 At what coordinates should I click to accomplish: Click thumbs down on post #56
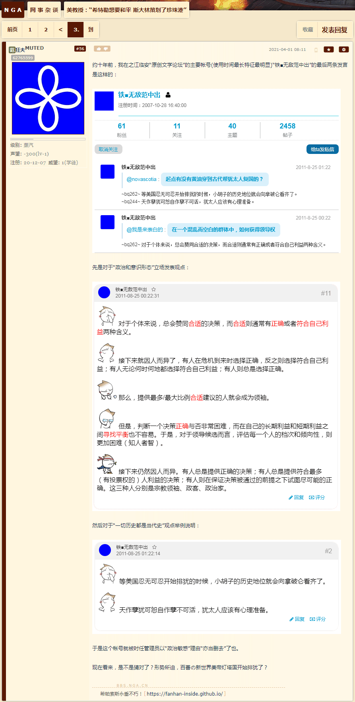coord(106,49)
